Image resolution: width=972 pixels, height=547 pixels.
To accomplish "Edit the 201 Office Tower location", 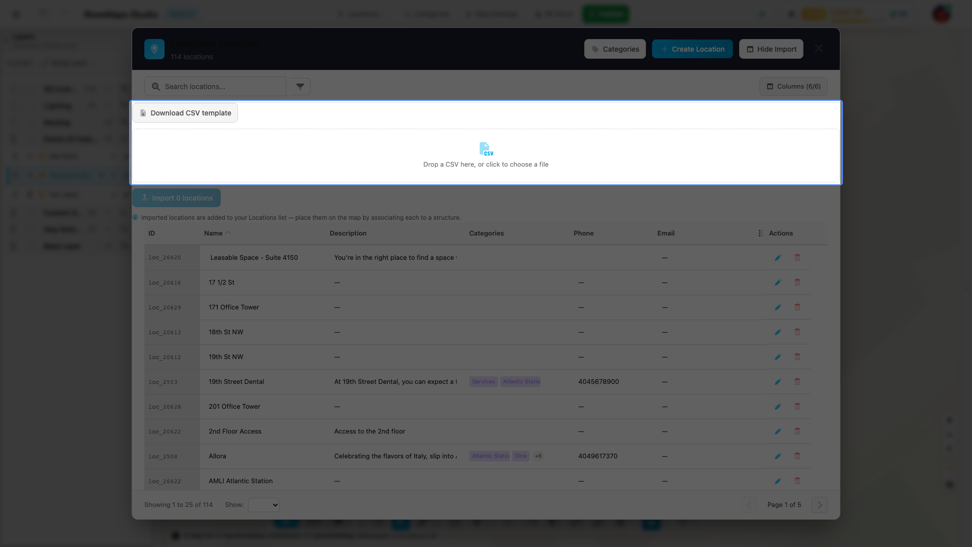I will pyautogui.click(x=778, y=407).
